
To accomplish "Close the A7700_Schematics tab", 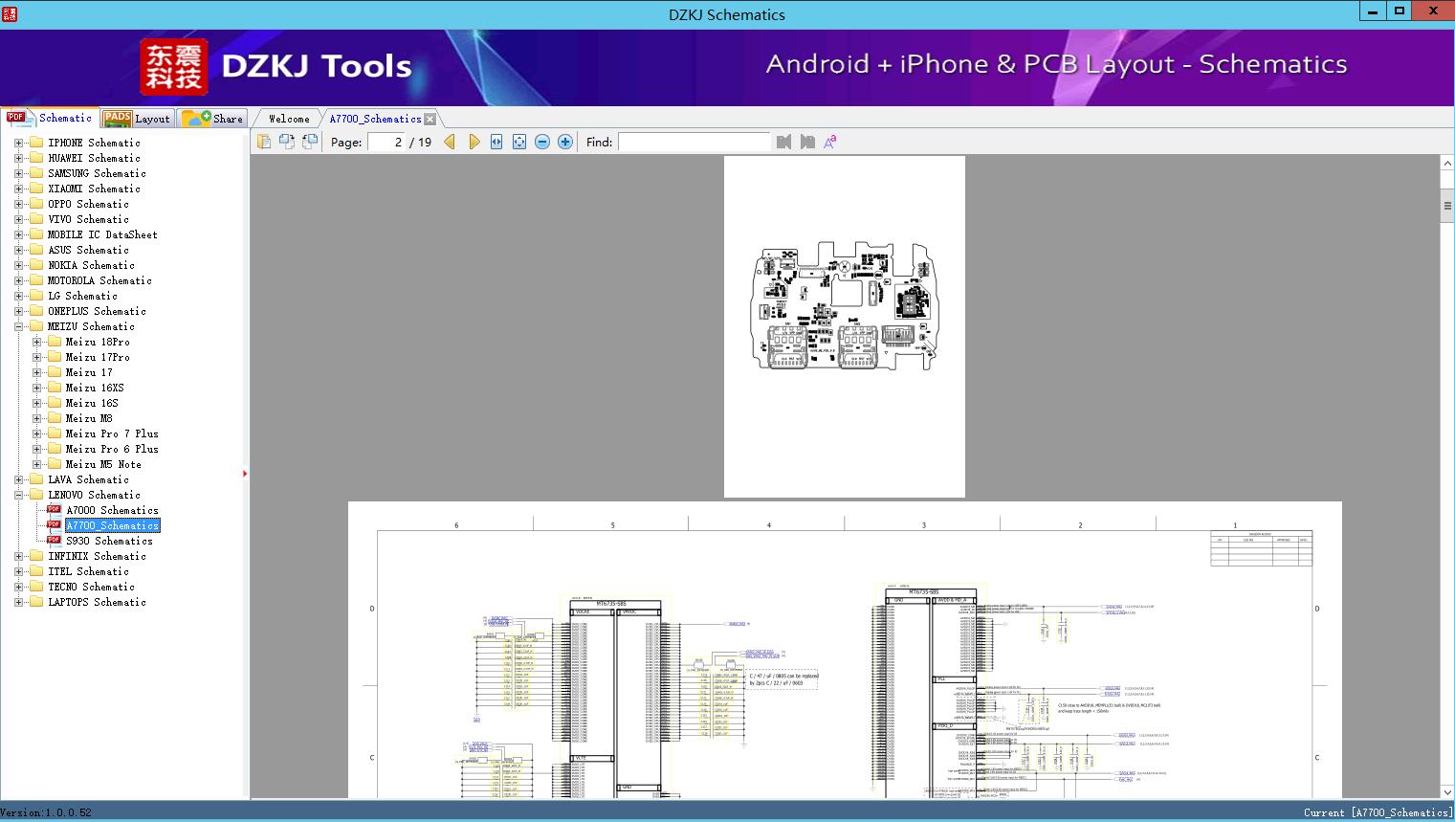I will pos(430,119).
